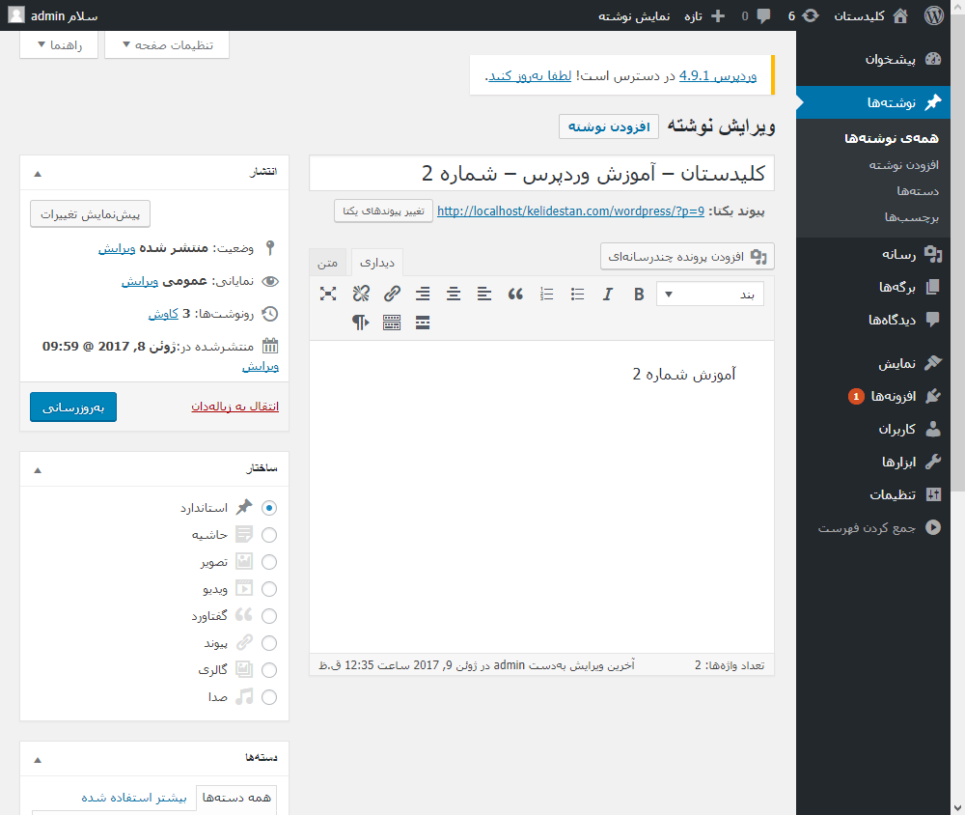Collapse the ساختار format panel
The height and width of the screenshot is (815, 965).
[38, 470]
